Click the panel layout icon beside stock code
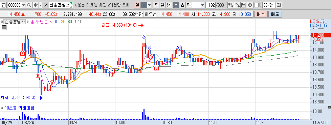331x125 pixels. (4, 5)
